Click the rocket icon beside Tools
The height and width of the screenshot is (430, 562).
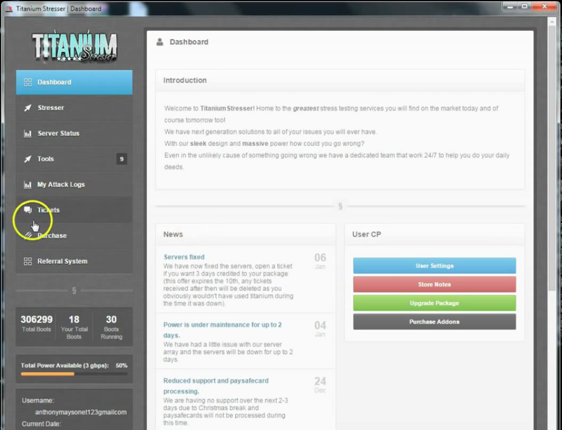coord(27,159)
